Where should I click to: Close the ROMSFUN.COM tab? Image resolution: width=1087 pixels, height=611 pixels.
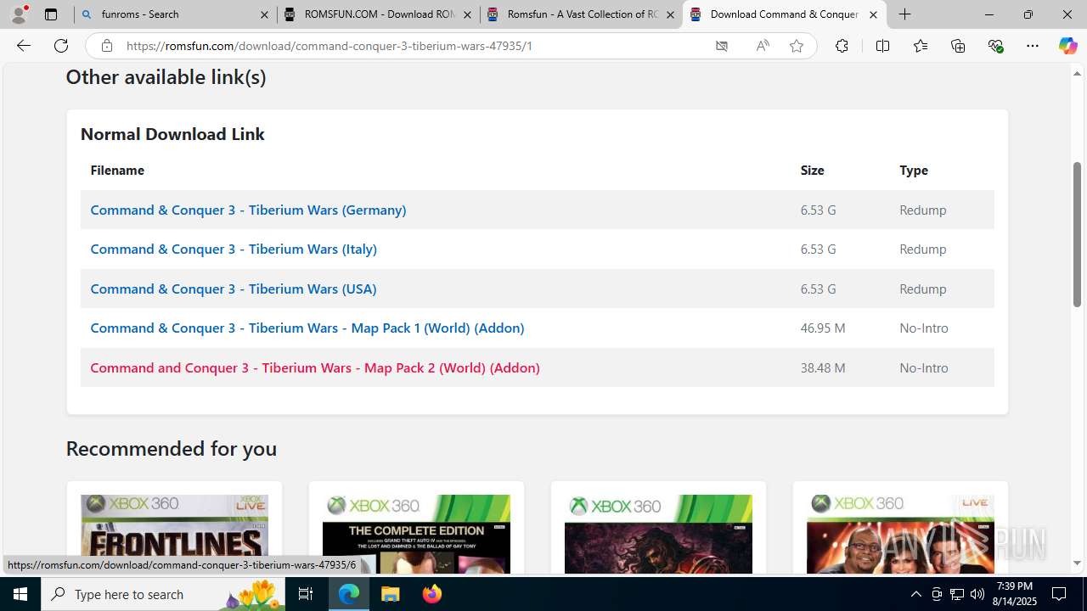tap(467, 14)
